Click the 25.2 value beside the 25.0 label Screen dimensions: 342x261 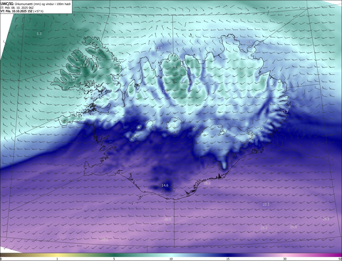[x=264, y=228]
